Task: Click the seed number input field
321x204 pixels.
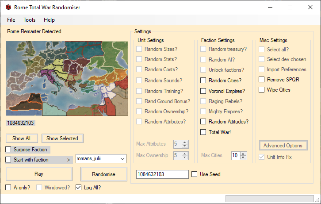Action: point(162,174)
